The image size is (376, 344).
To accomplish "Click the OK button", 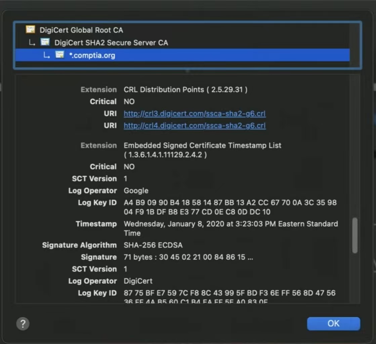I will click(x=334, y=323).
